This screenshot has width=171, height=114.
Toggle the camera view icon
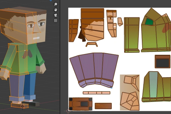pos(56,15)
